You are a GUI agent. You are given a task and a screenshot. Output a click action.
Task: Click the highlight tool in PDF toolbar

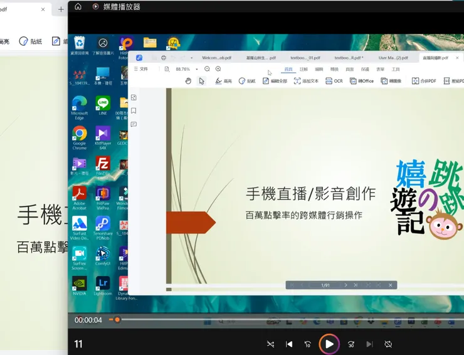click(223, 81)
